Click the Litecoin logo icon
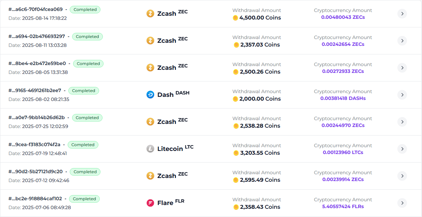Viewport: 422px width, 217px height. click(x=150, y=149)
